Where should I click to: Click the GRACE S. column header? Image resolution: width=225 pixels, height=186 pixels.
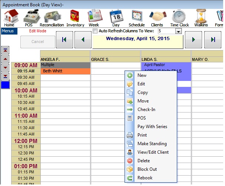click(116, 59)
